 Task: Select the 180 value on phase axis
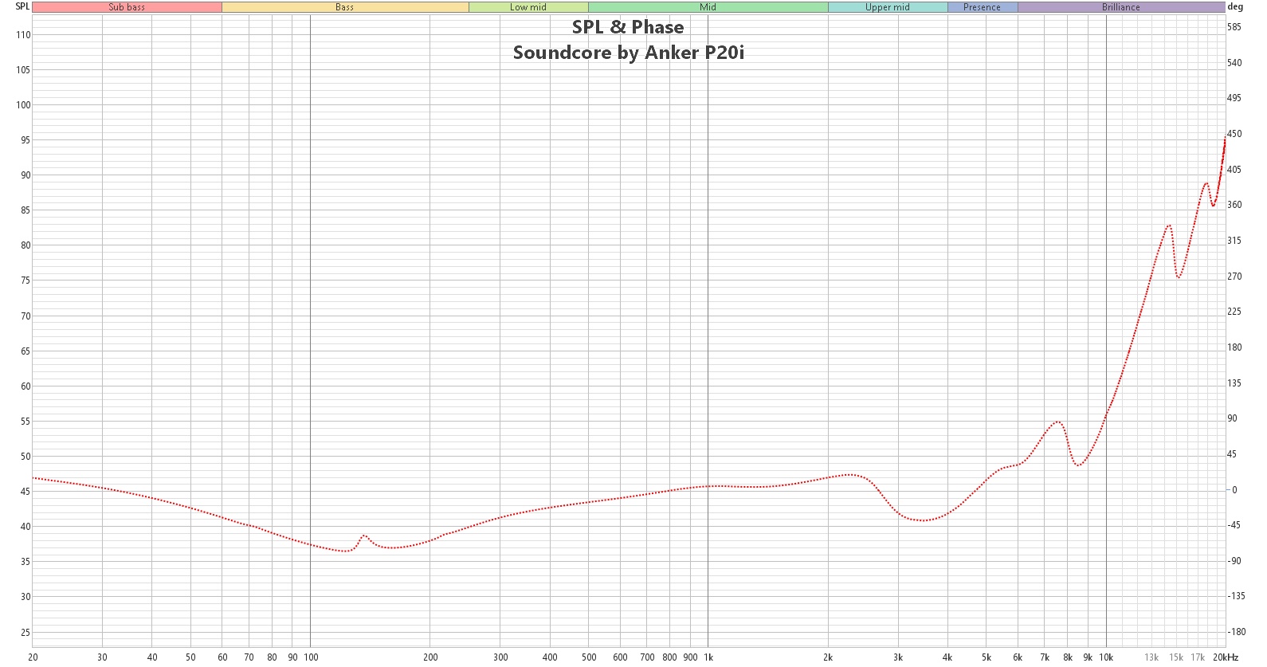coord(1234,347)
